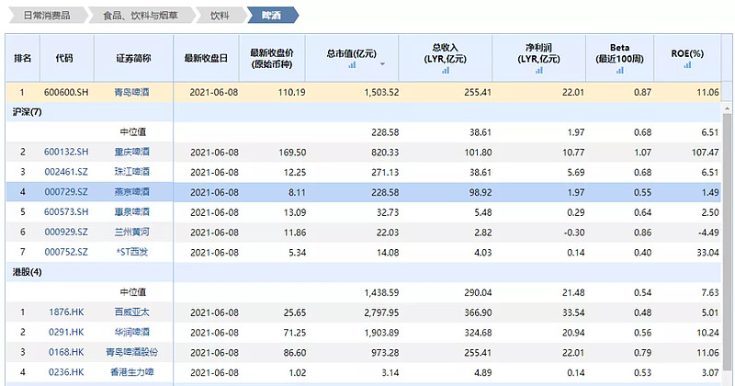Open stock code 000752.SZ
The height and width of the screenshot is (386, 735).
[x=66, y=253]
